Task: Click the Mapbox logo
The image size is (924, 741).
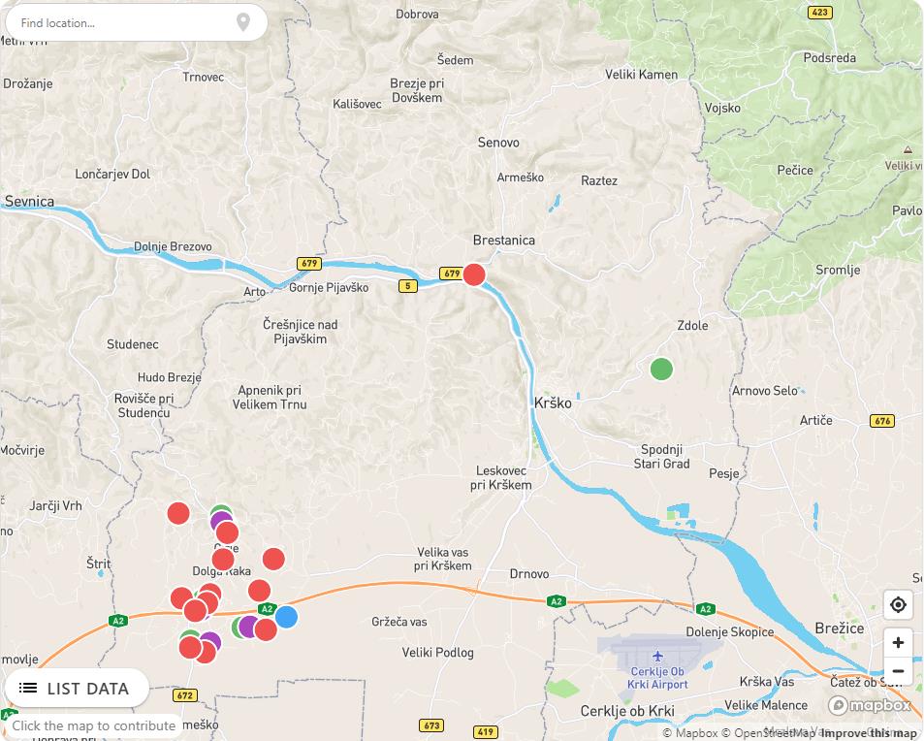Action: click(x=870, y=705)
